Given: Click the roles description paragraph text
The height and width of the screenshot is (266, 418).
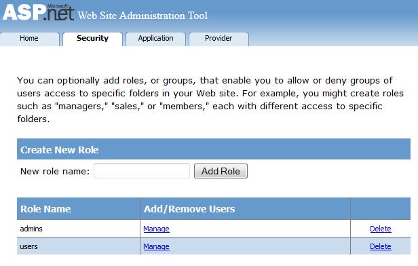Looking at the screenshot, I should click(x=210, y=100).
